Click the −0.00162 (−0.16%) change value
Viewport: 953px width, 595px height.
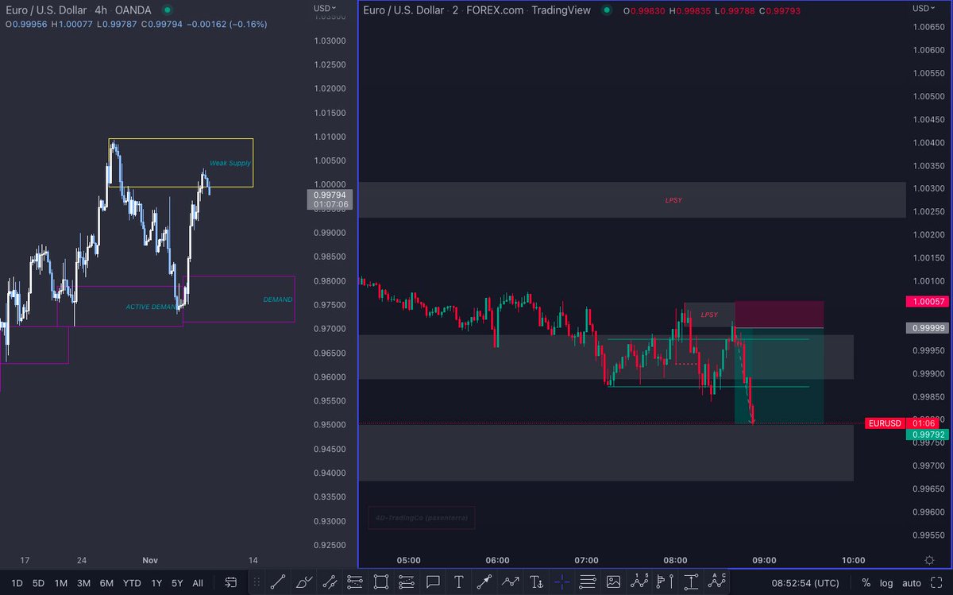(x=227, y=24)
